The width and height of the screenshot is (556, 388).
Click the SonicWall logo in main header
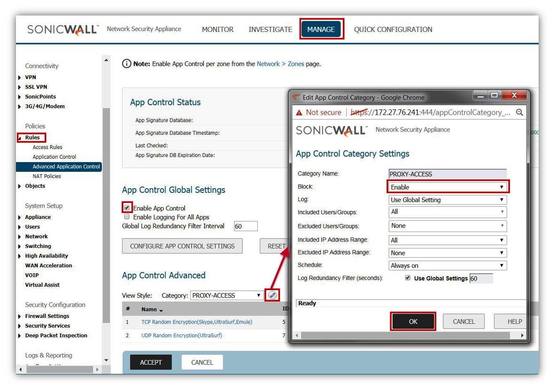pos(63,30)
